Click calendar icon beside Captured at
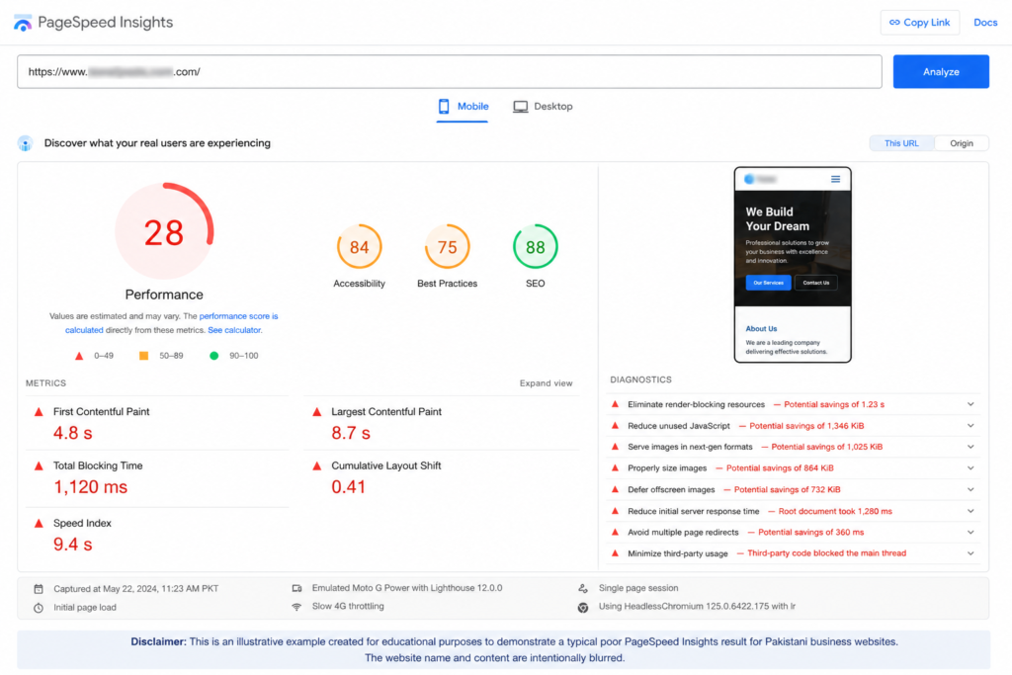1012x675 pixels. pos(39,589)
